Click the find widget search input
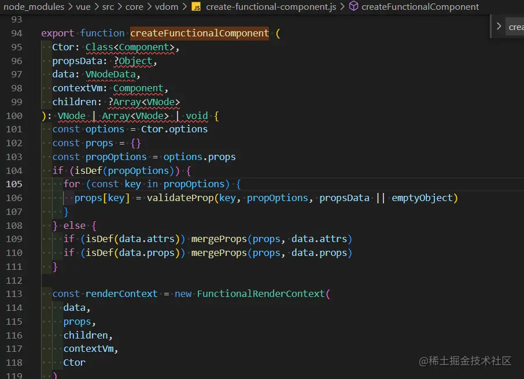This screenshot has height=379, width=524. (515, 27)
